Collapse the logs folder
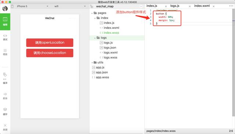The image size is (235, 134). (x=95, y=38)
